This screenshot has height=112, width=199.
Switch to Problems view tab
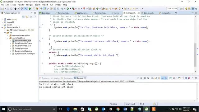pyautogui.click(x=44, y=78)
